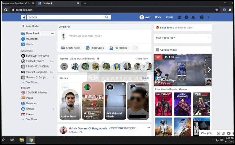Bookmark this page with the star icon
The width and height of the screenshot is (235, 145).
coord(217,10)
